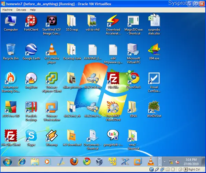Select VMware vSphere Client shortcut

(x=51, y=82)
